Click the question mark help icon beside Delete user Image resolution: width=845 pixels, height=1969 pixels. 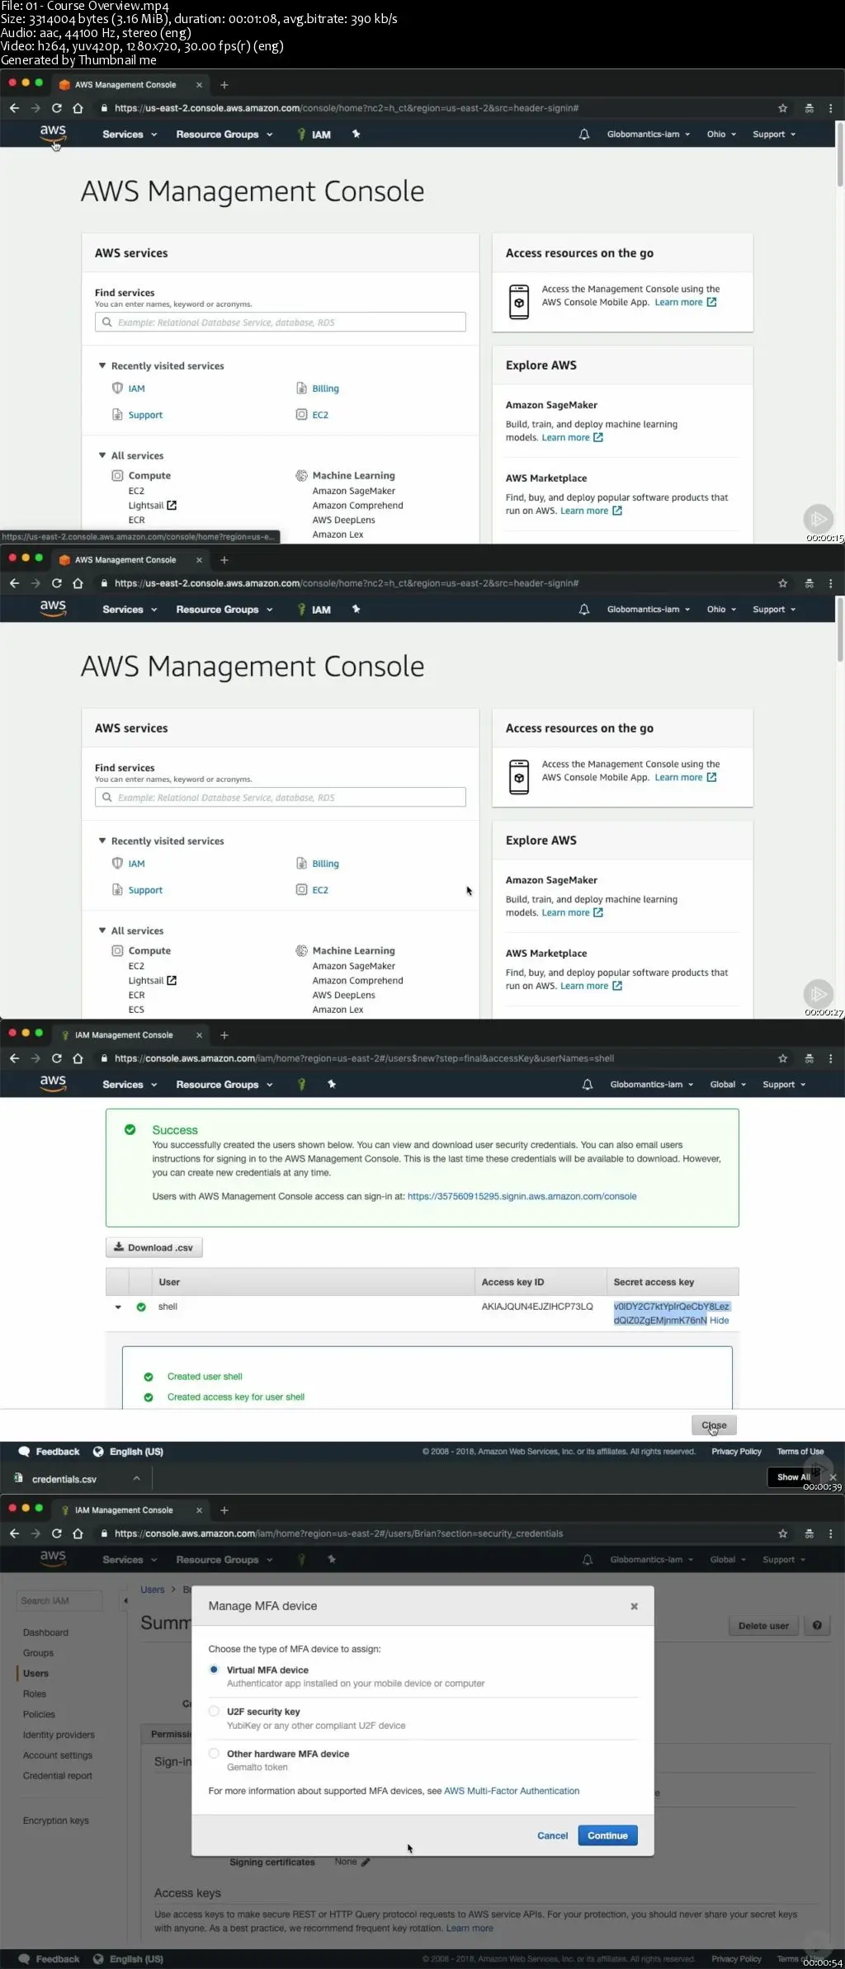click(x=817, y=1626)
